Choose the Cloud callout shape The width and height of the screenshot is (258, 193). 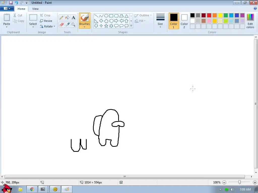click(126, 26)
